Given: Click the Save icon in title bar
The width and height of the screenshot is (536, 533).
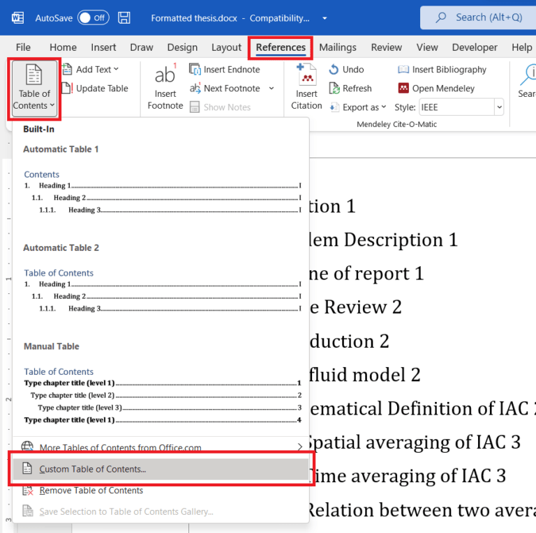Looking at the screenshot, I should [x=124, y=17].
